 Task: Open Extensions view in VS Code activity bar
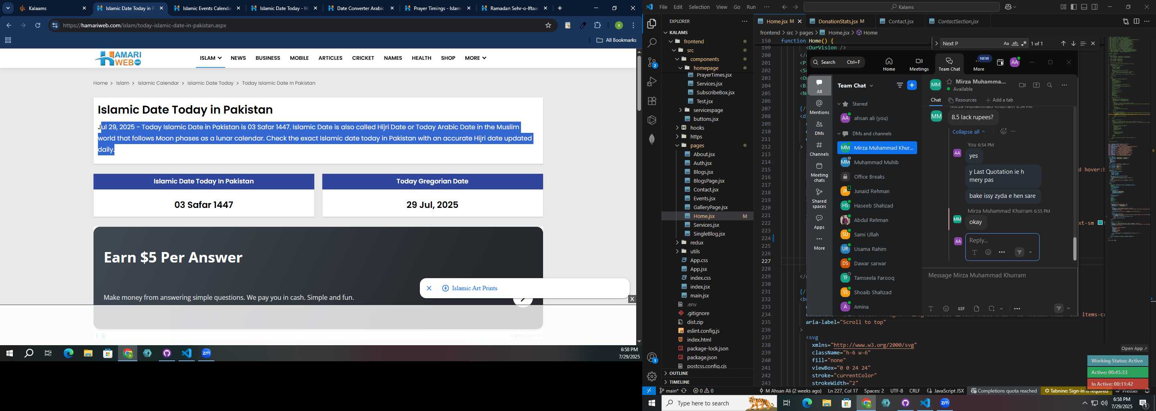652,101
